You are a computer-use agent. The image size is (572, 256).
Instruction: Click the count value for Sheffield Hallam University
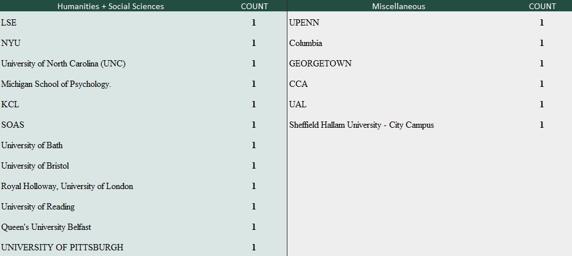[542, 125]
